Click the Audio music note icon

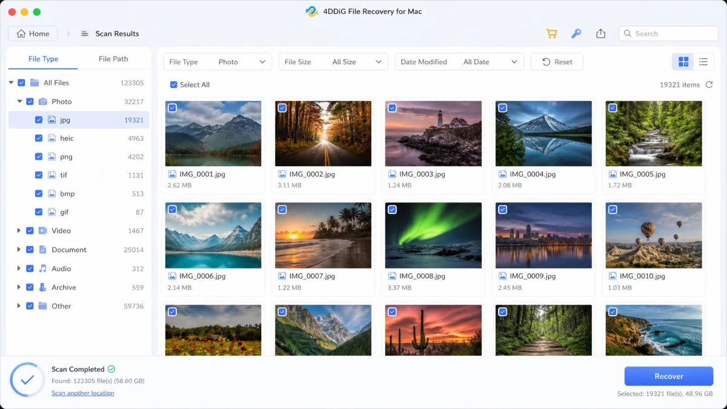click(43, 268)
